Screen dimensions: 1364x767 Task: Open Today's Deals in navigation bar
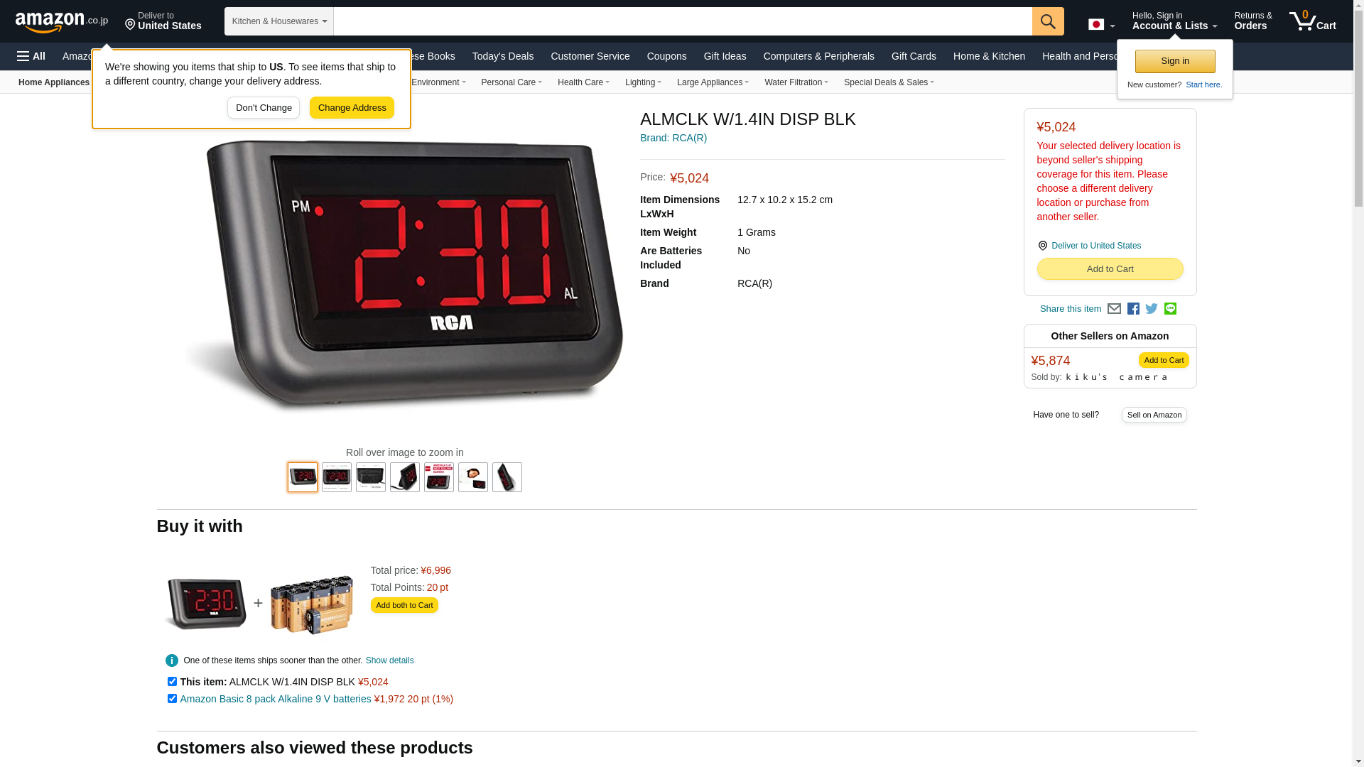click(503, 56)
